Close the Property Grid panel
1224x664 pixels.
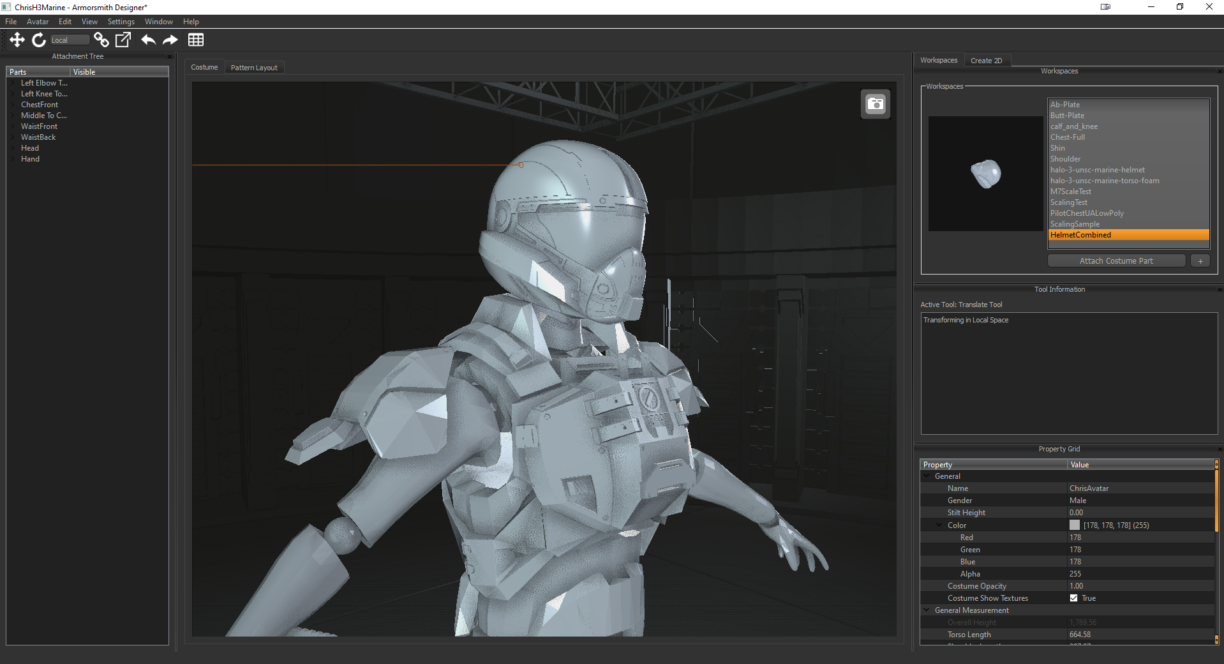[1220, 449]
